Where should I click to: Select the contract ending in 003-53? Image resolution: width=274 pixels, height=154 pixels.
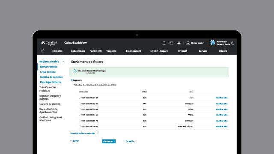tap(80, 110)
